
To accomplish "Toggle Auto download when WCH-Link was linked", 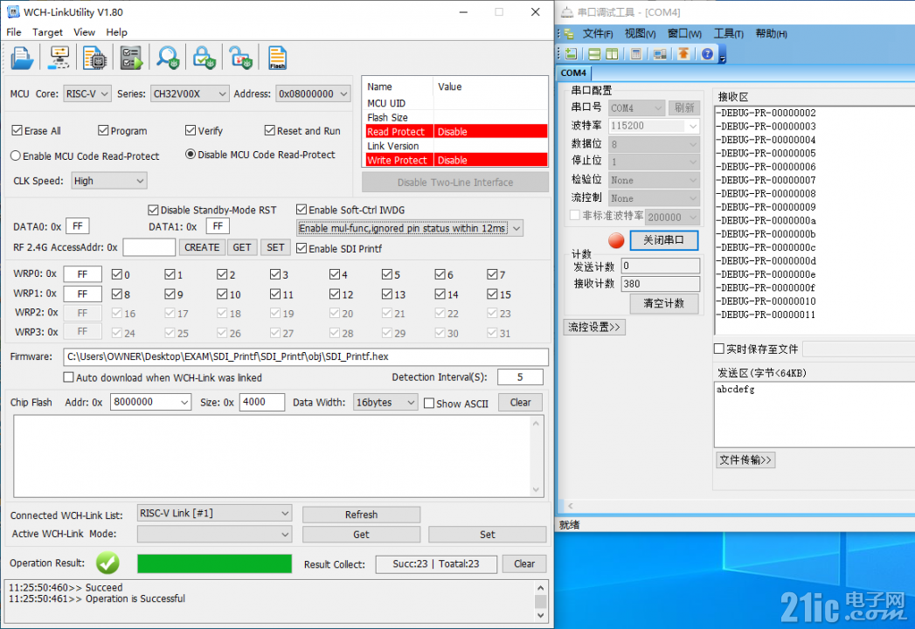I will [x=68, y=377].
